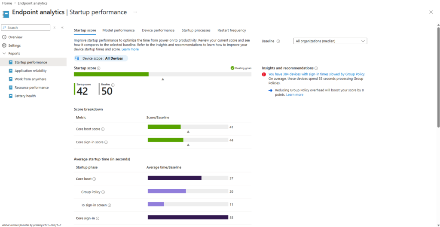Click info icon for Core boot score
This screenshot has height=227, width=440.
click(103, 129)
